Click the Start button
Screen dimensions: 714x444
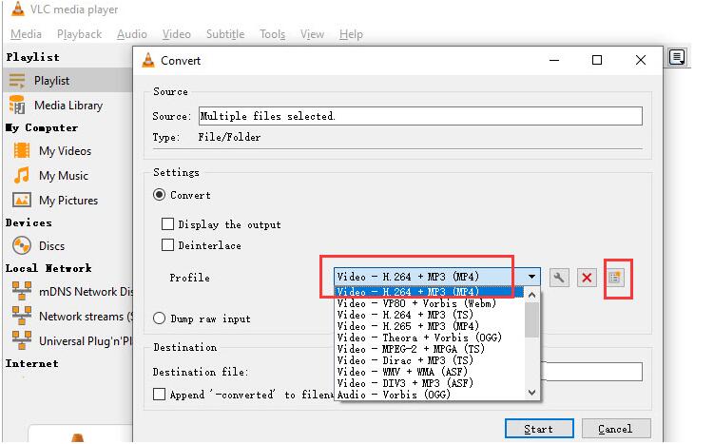click(x=539, y=429)
